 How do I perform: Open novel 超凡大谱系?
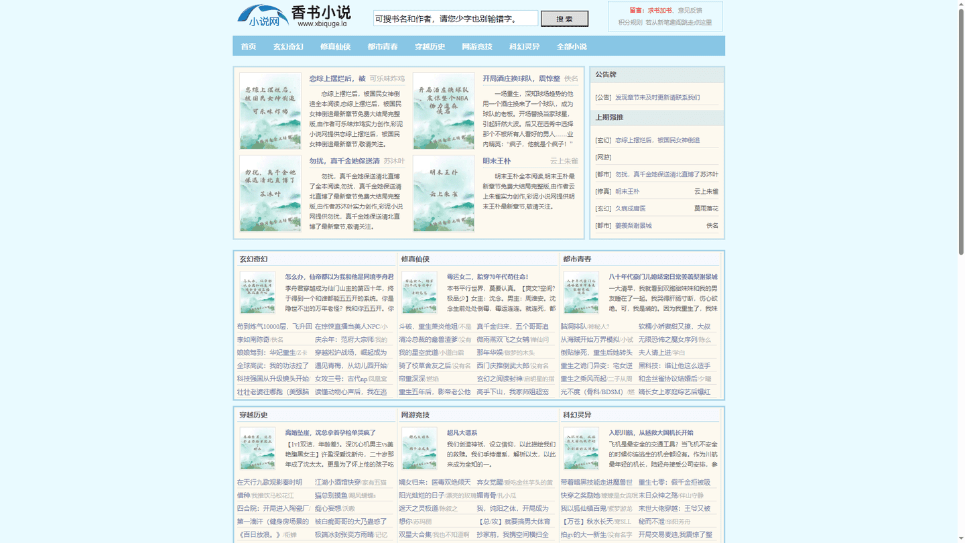[x=462, y=433]
